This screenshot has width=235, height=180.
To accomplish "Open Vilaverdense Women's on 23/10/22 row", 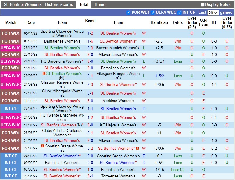I will pos(118,54).
